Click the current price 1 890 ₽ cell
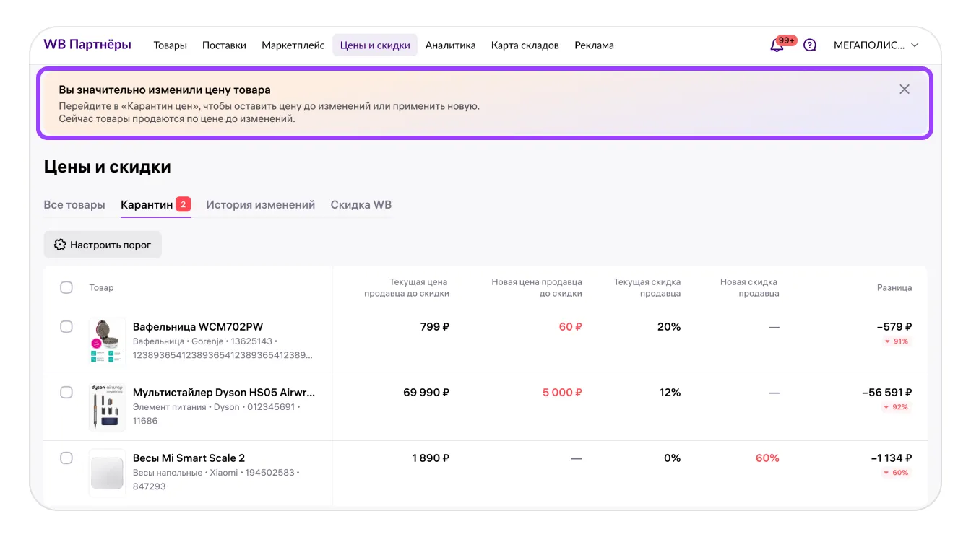Viewport: 971px width, 537px height. (431, 458)
